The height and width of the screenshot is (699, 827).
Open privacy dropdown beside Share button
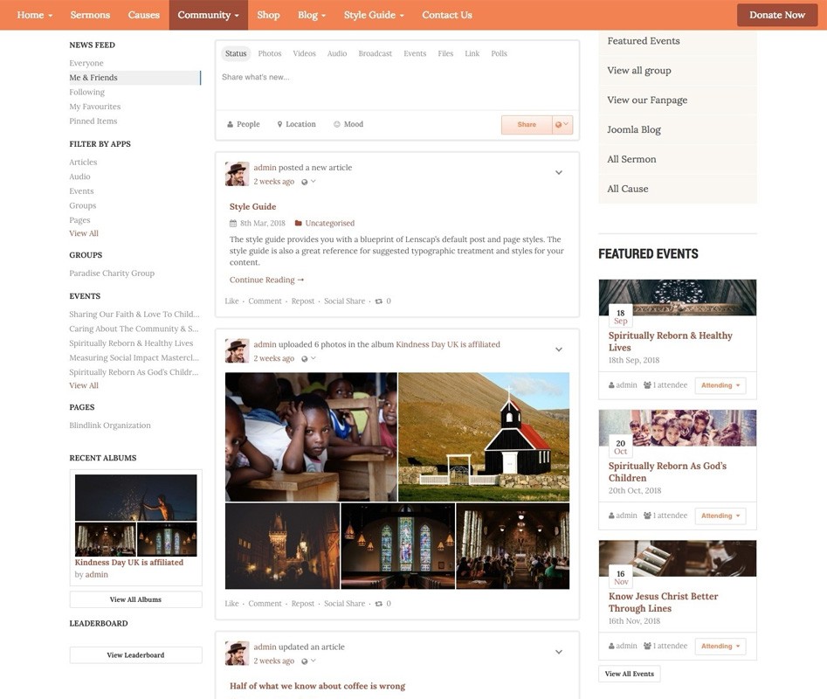pyautogui.click(x=562, y=125)
